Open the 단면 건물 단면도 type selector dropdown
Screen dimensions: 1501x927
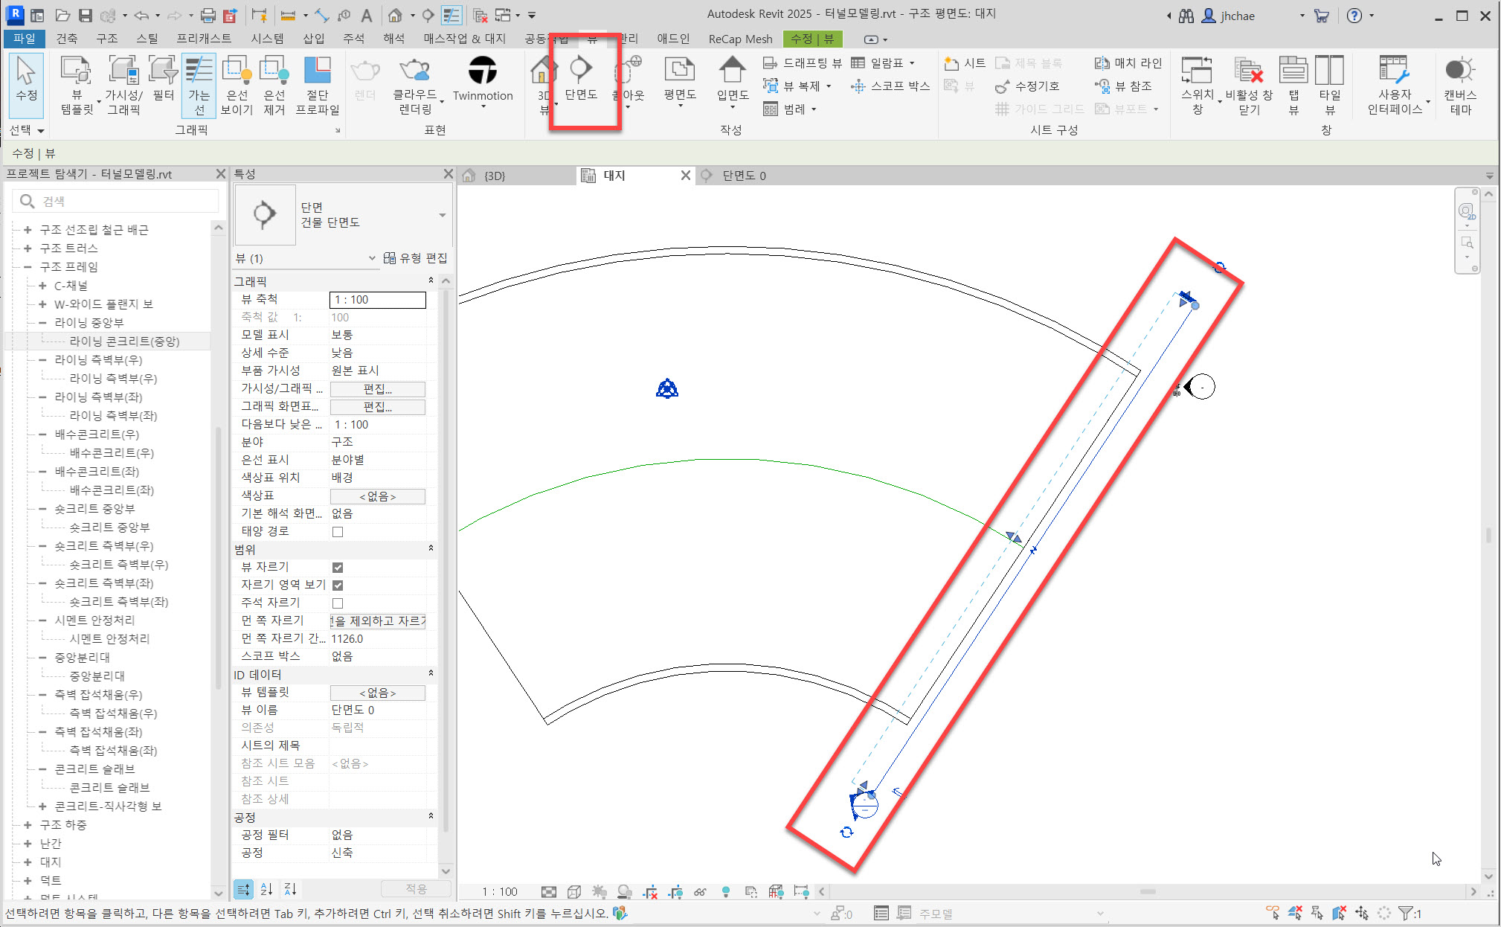[442, 215]
